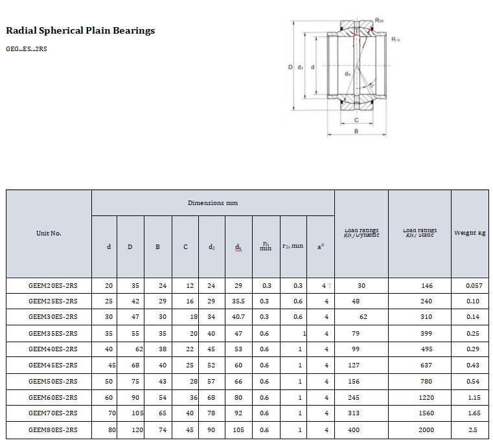Click the GEEM25ES-2RS unit cell
Viewport: 493px width, 447px height.
point(52,301)
